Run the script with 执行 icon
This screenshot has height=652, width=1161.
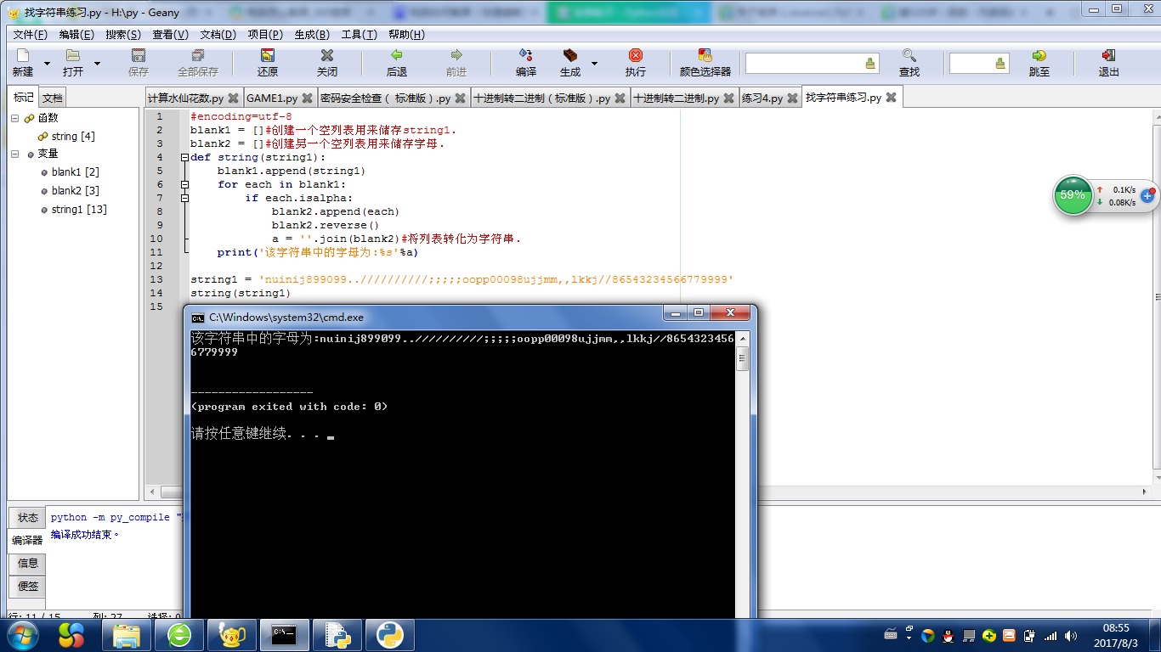pyautogui.click(x=635, y=57)
